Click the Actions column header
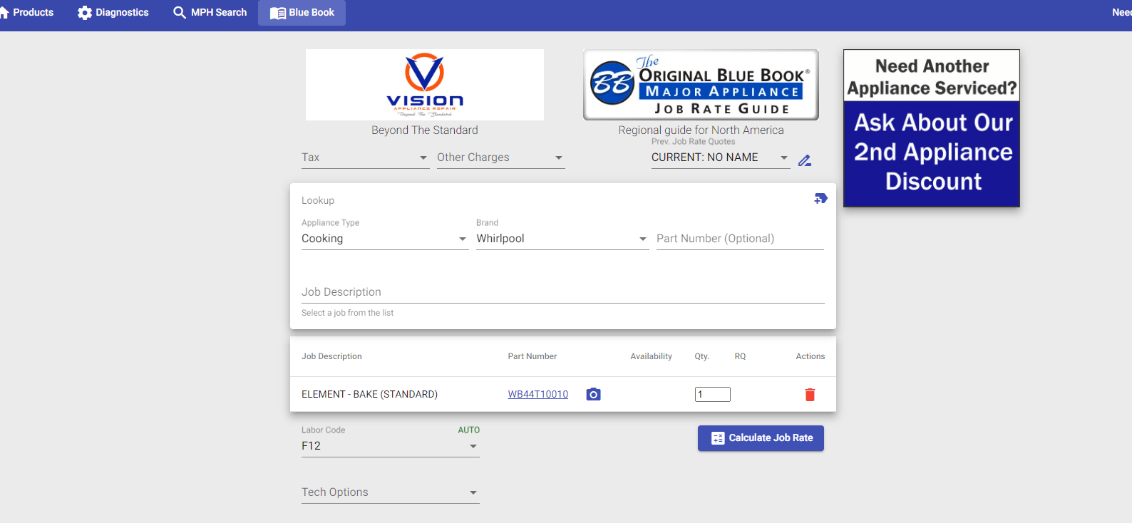Screen dimensions: 1132x523 click(811, 356)
